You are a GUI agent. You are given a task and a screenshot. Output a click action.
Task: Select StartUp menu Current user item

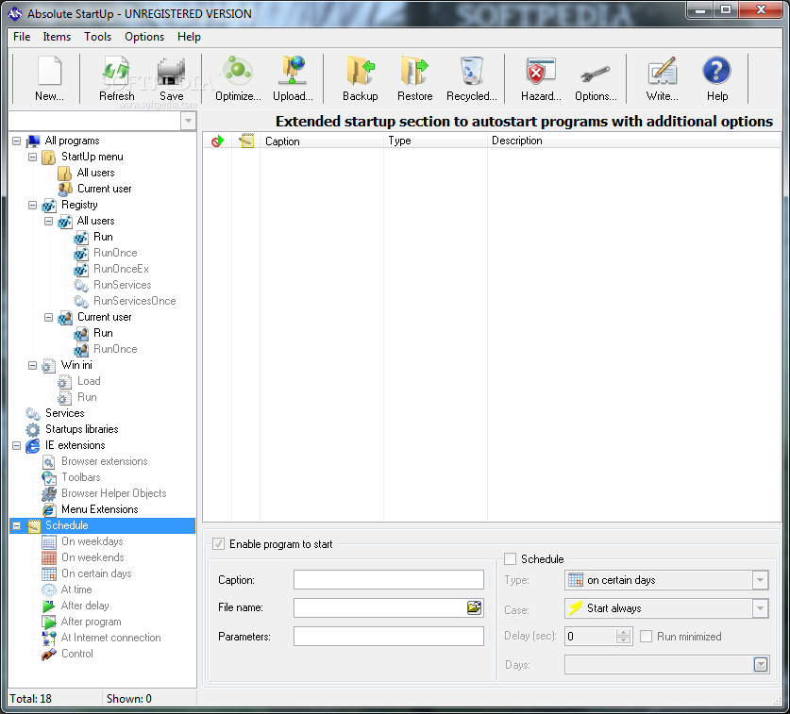(x=104, y=189)
